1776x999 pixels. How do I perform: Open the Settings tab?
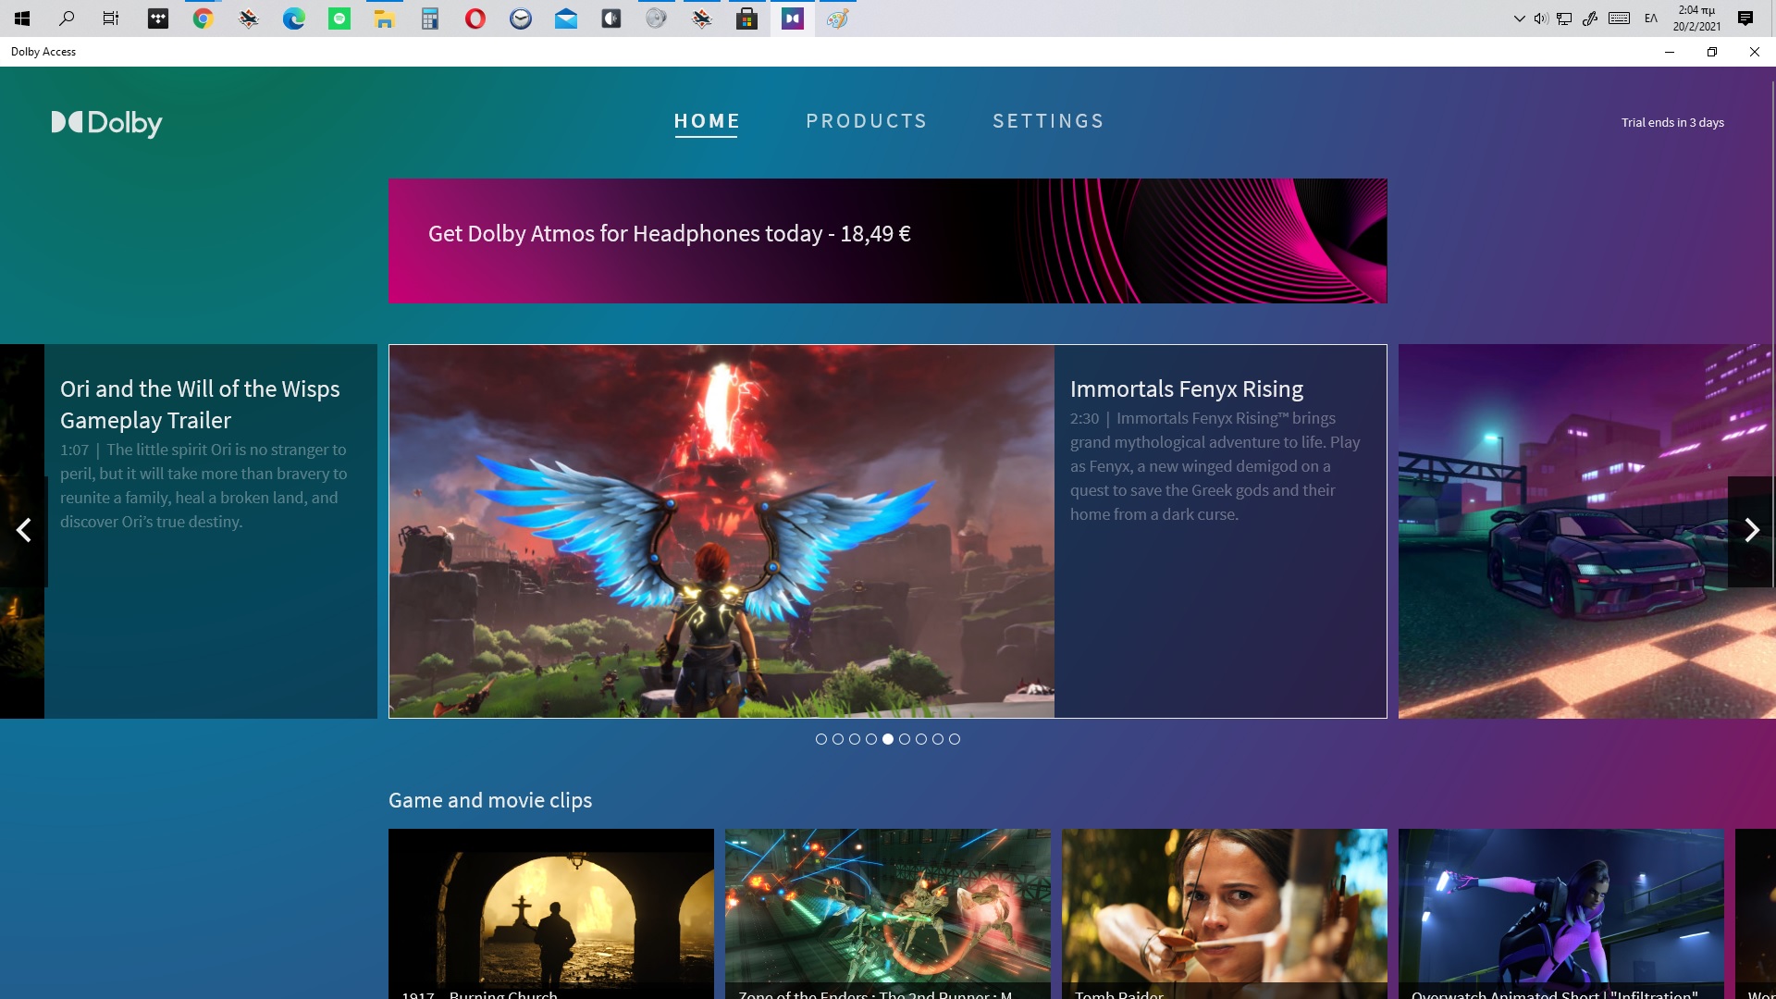pos(1048,121)
